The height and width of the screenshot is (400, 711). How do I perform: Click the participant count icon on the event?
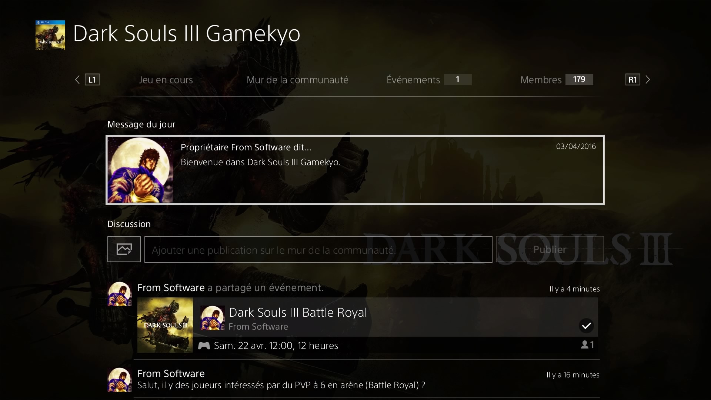[587, 345]
